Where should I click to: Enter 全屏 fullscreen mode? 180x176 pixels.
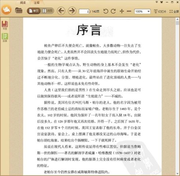coord(174,11)
